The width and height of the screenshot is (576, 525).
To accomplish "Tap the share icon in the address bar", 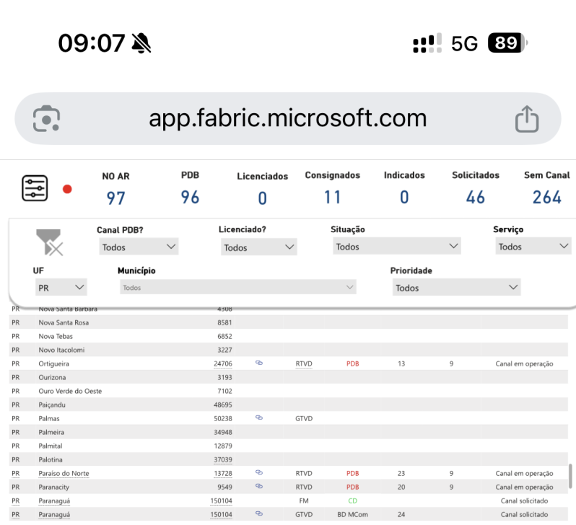I will (527, 118).
